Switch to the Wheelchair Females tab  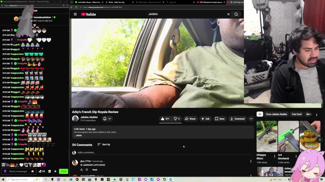click(x=211, y=2)
